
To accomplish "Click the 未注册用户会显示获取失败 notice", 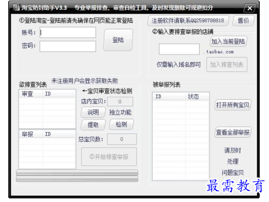I will click(85, 81).
